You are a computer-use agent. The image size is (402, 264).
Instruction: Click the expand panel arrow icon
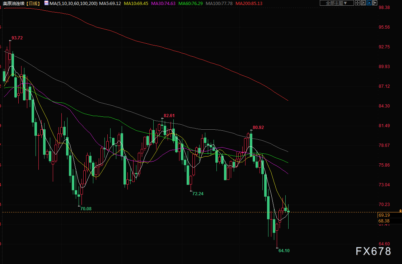[374, 3]
